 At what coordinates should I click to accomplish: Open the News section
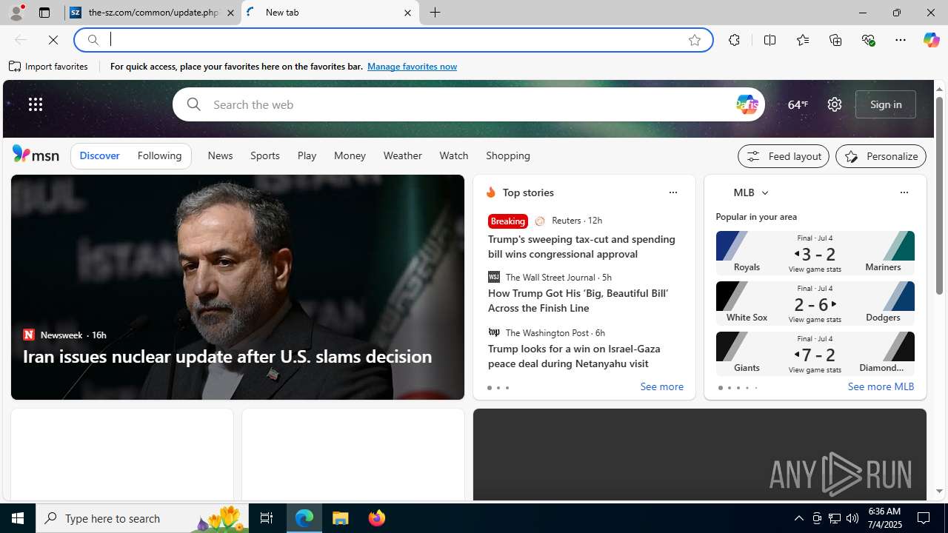coord(220,155)
